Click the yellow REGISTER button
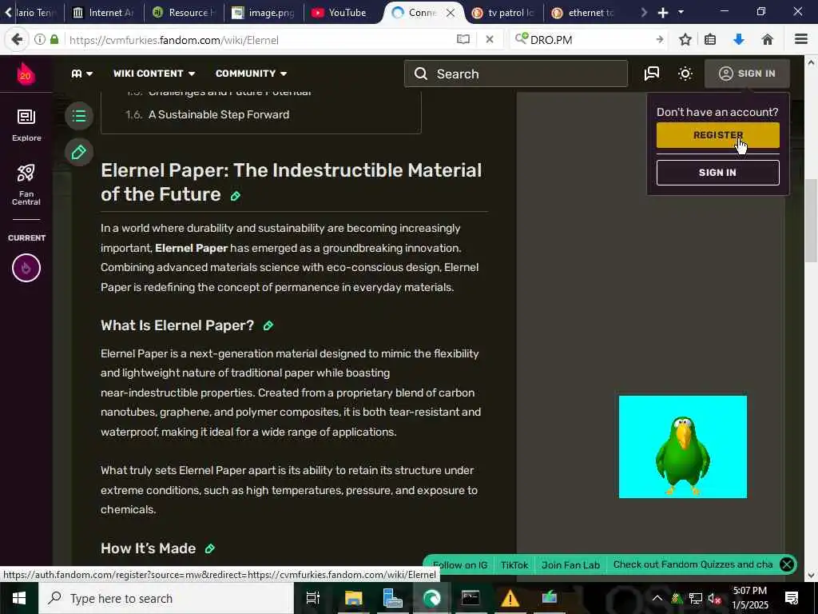The width and height of the screenshot is (818, 614). tap(718, 135)
